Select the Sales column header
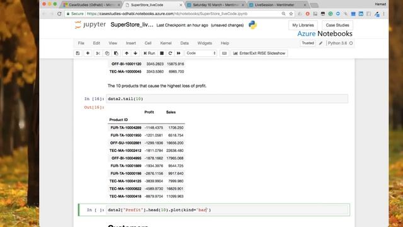Screen dimensions: 403x227 coord(171,112)
